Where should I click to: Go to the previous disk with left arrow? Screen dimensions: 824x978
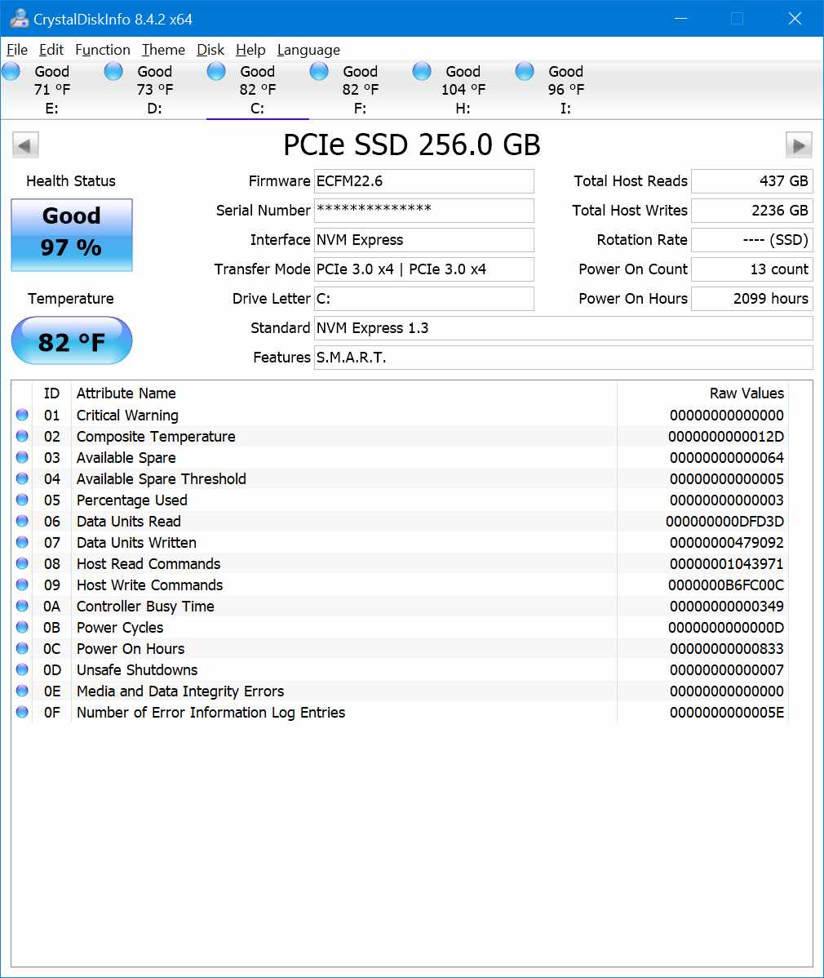point(25,145)
